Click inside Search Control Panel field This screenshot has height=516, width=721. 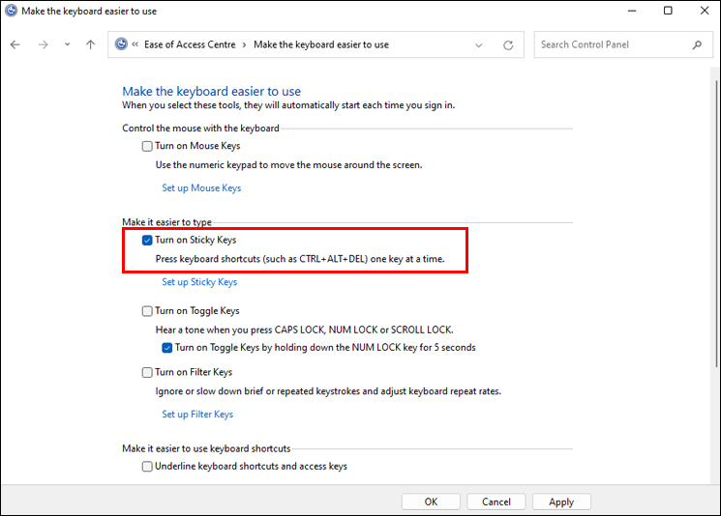pos(610,44)
